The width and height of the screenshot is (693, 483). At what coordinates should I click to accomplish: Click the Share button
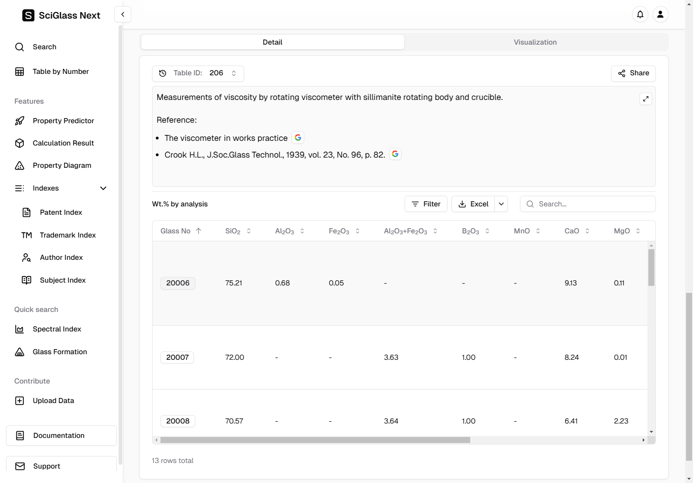tap(633, 73)
